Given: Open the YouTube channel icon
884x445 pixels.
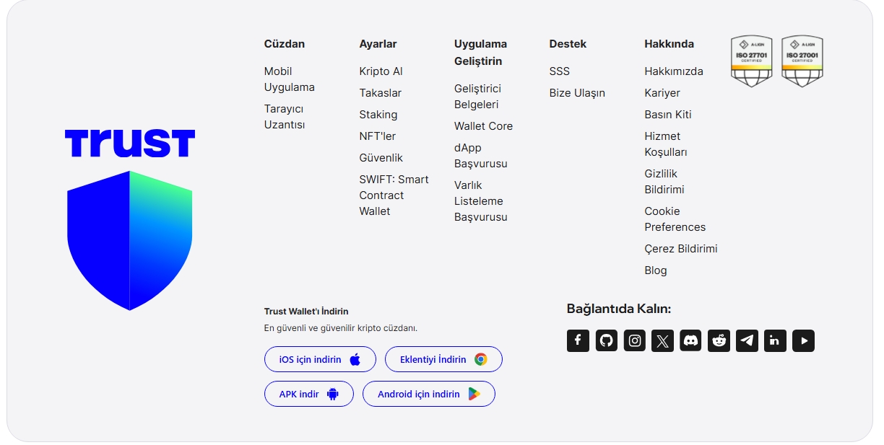Looking at the screenshot, I should point(803,340).
